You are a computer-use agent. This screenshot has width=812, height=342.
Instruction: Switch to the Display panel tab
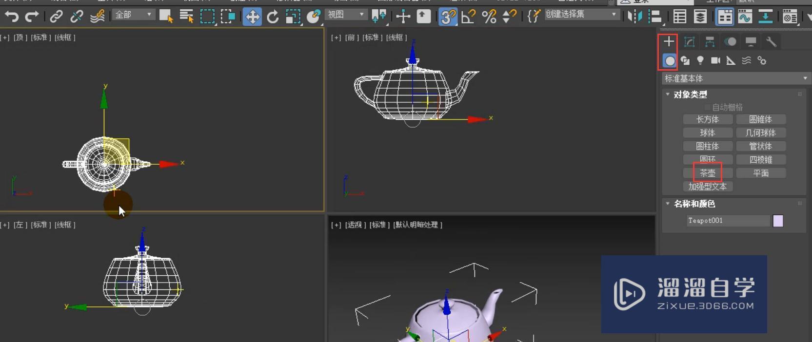point(751,41)
